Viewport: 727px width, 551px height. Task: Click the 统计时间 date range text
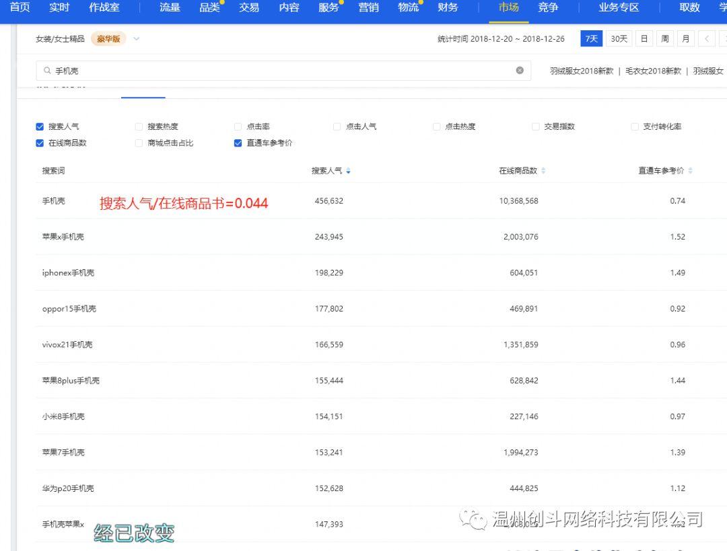[501, 39]
